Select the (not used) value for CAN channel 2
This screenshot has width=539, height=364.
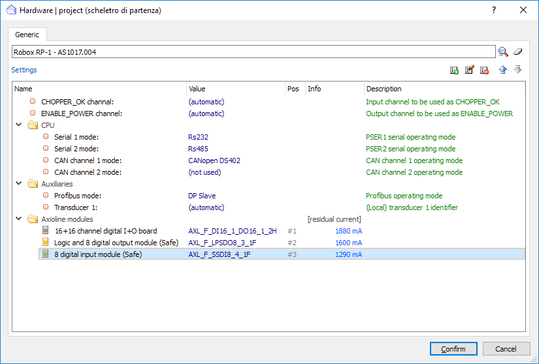click(204, 172)
